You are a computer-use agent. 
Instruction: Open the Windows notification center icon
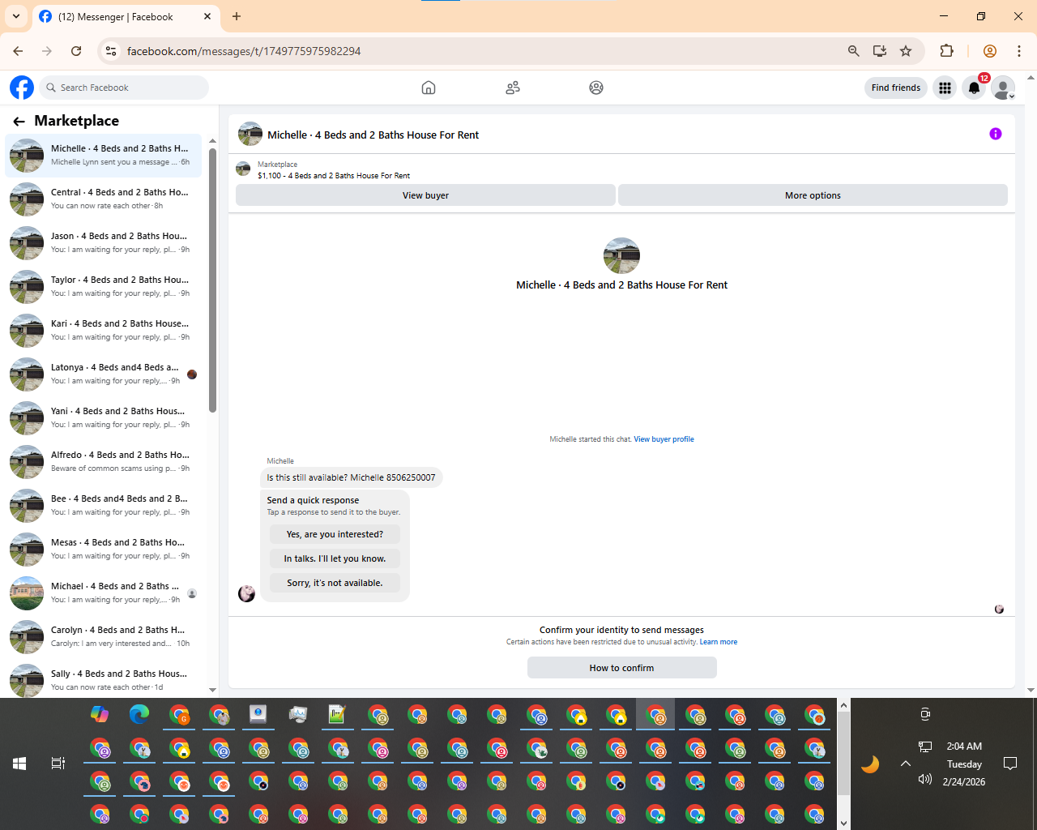point(1010,764)
